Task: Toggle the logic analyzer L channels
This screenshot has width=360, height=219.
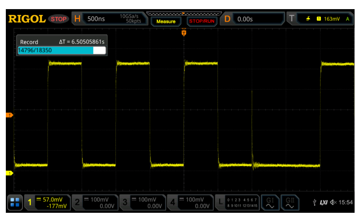Action: pyautogui.click(x=237, y=202)
